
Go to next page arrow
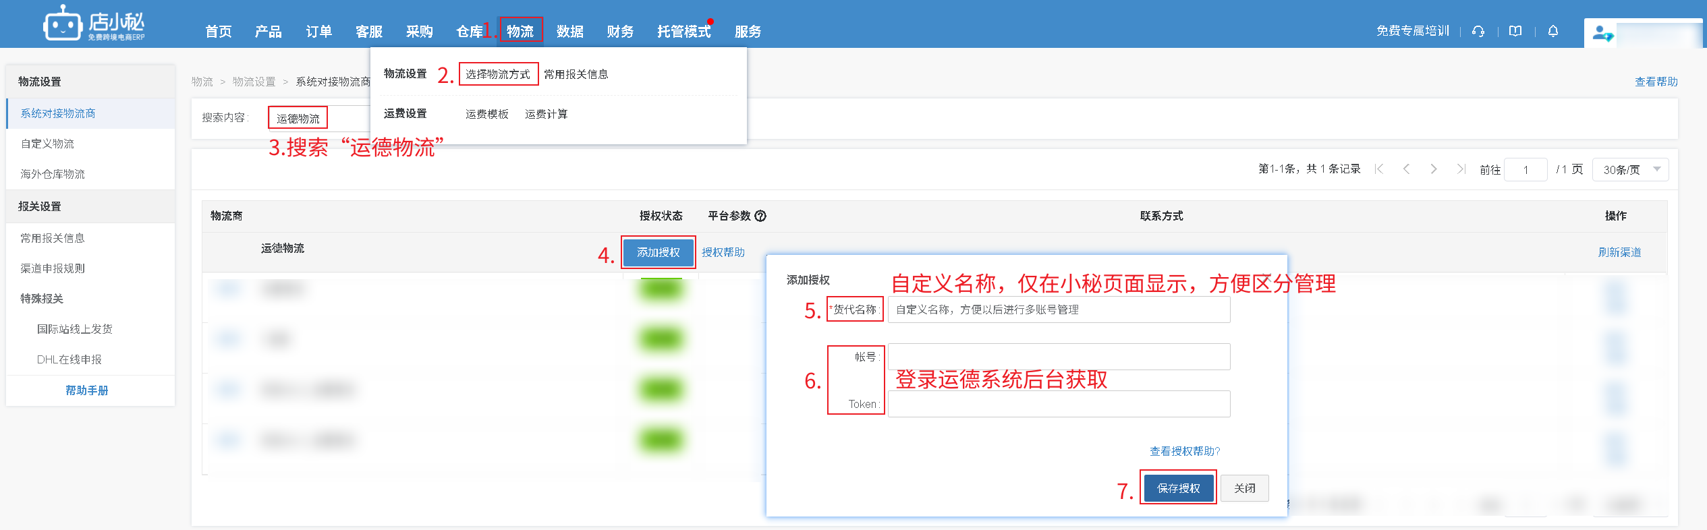1434,169
